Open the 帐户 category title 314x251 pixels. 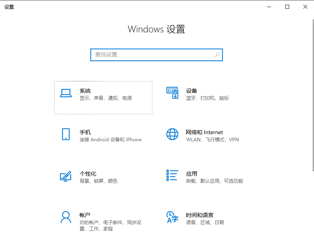coord(85,215)
